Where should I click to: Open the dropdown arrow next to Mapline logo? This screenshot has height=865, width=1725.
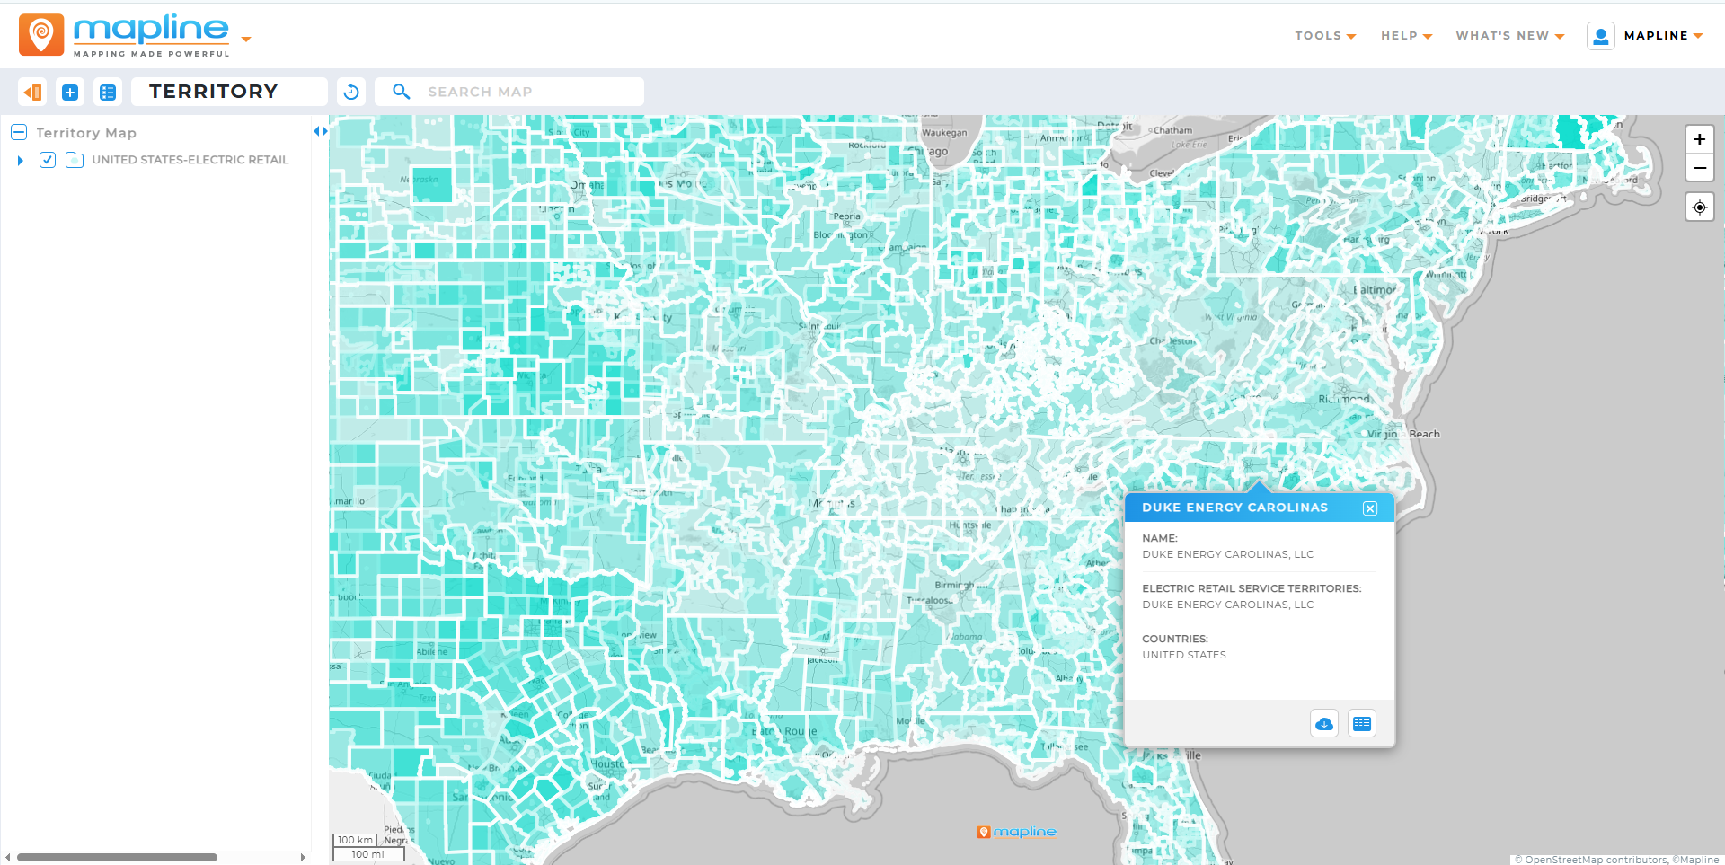tap(246, 40)
